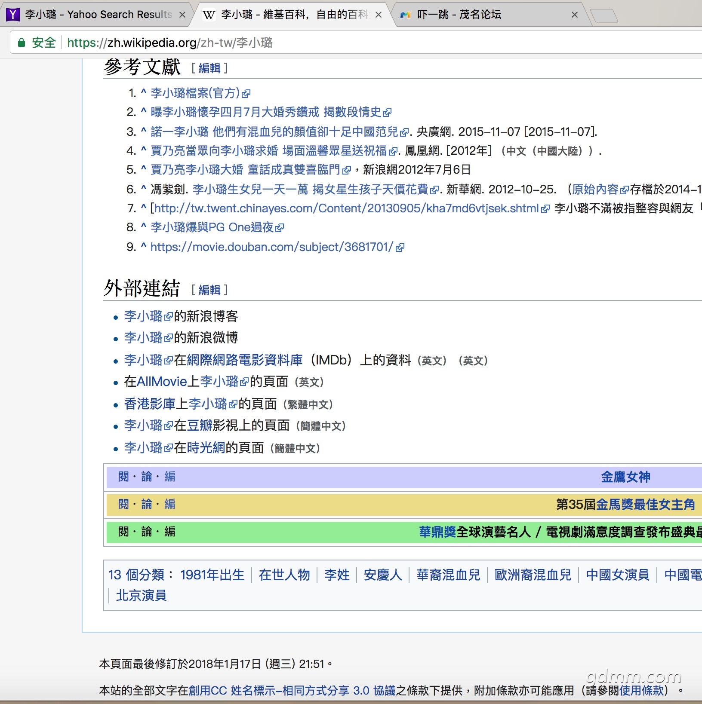Open reference 李小璐爆與PG One過夜
The width and height of the screenshot is (702, 704).
click(x=217, y=227)
